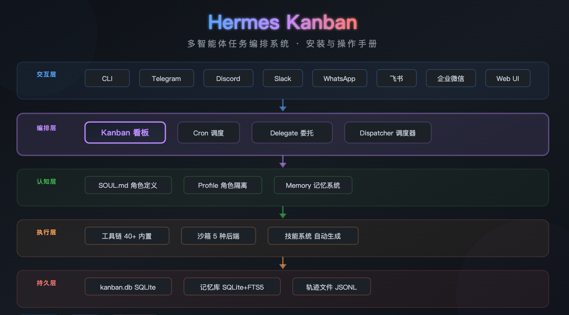Select 轨迹文件 JSONL box
The width and height of the screenshot is (569, 315).
click(331, 286)
